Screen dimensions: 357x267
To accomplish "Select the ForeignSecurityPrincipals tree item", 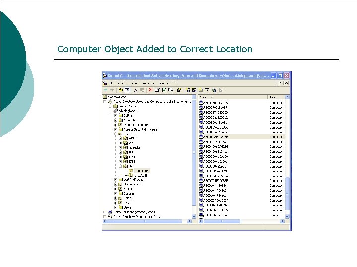I will pyautogui.click(x=140, y=129).
